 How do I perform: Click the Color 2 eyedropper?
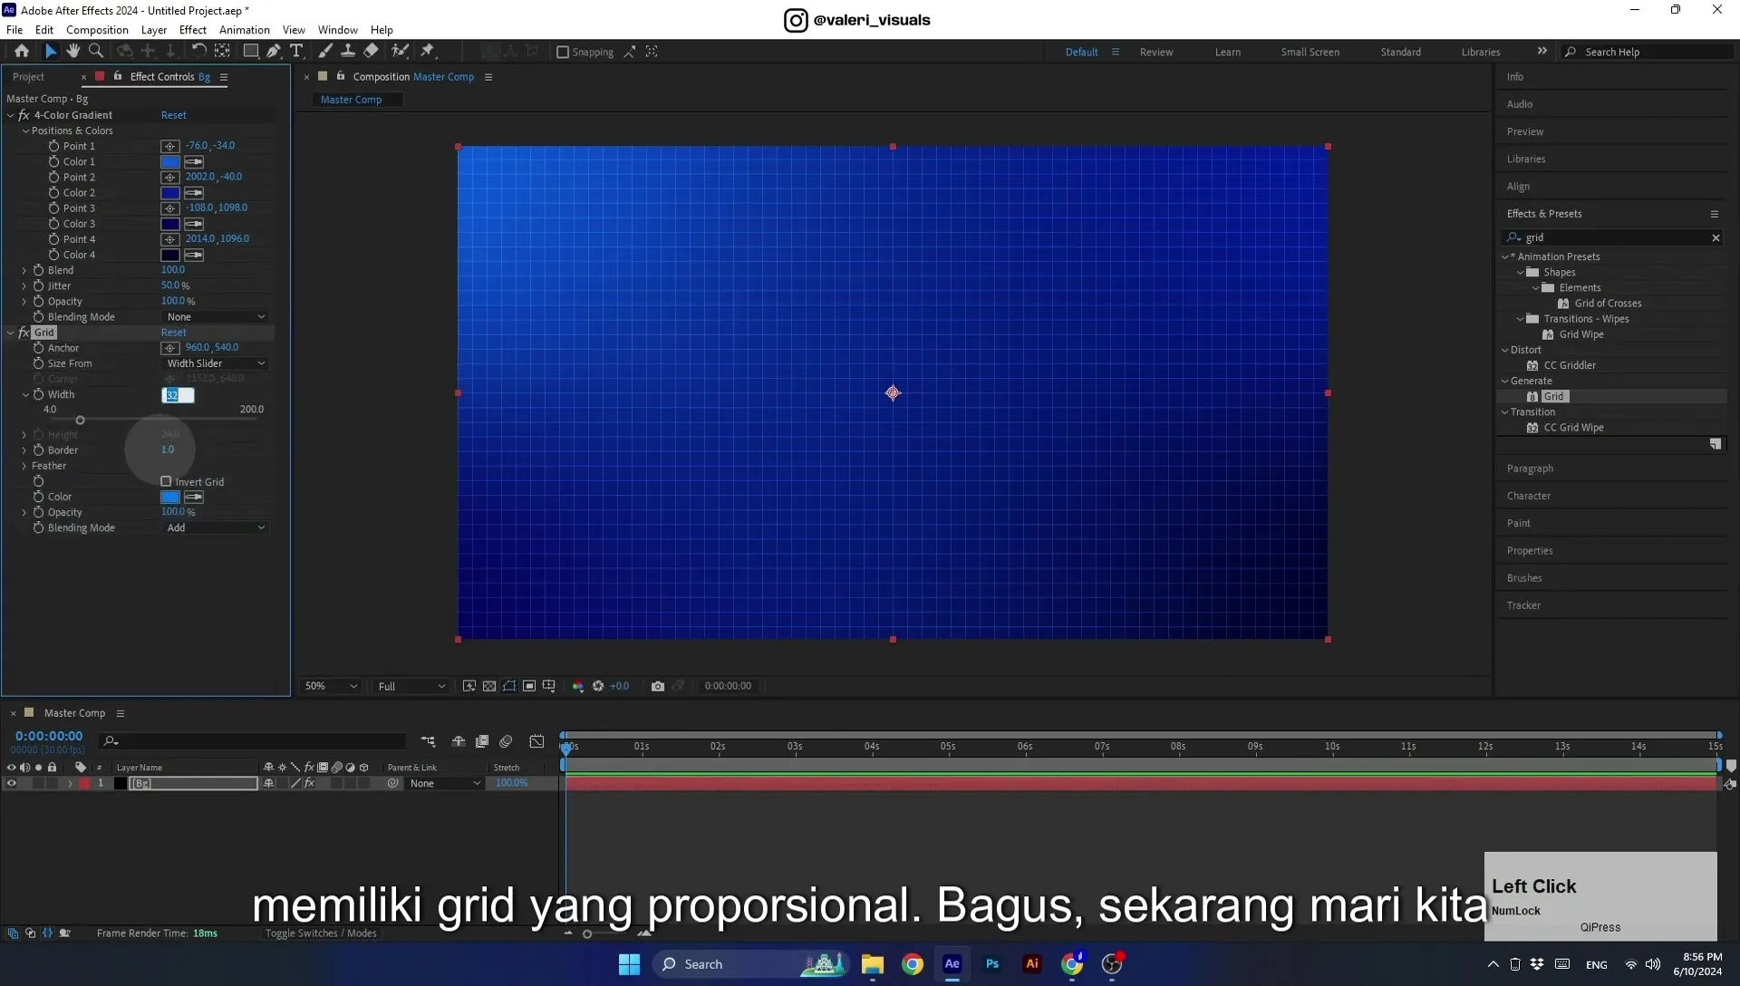click(x=194, y=193)
